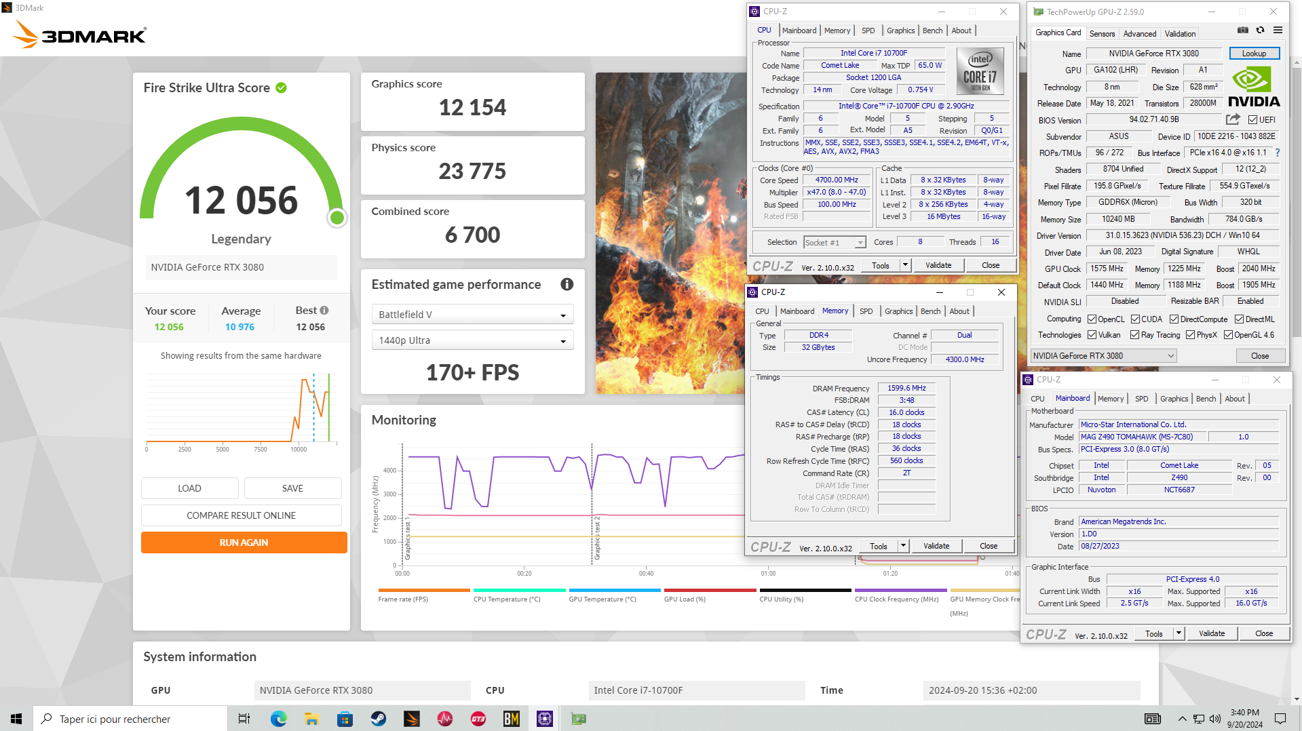The height and width of the screenshot is (731, 1302).
Task: Toggle the DirectML checkbox
Action: click(1239, 319)
